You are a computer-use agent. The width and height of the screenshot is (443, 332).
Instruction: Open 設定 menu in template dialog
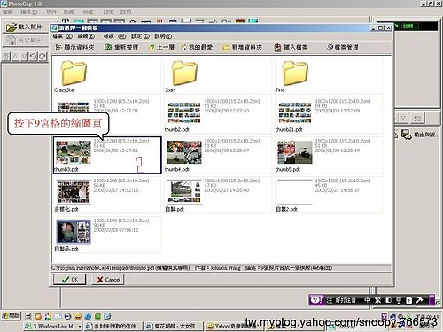140,36
